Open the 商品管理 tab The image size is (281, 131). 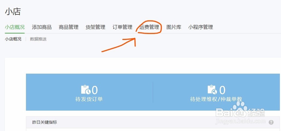point(69,27)
